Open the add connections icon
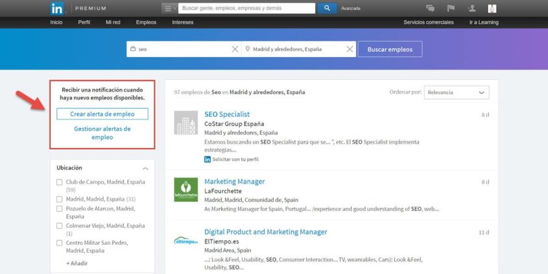548x274 pixels. click(x=472, y=8)
